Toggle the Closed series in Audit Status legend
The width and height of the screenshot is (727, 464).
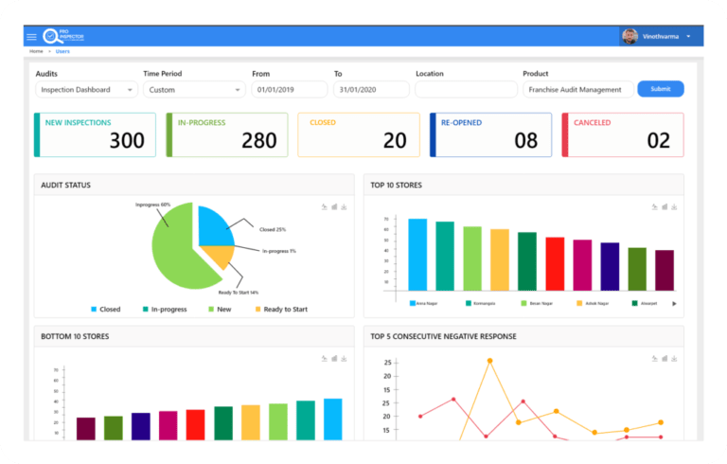(x=106, y=310)
